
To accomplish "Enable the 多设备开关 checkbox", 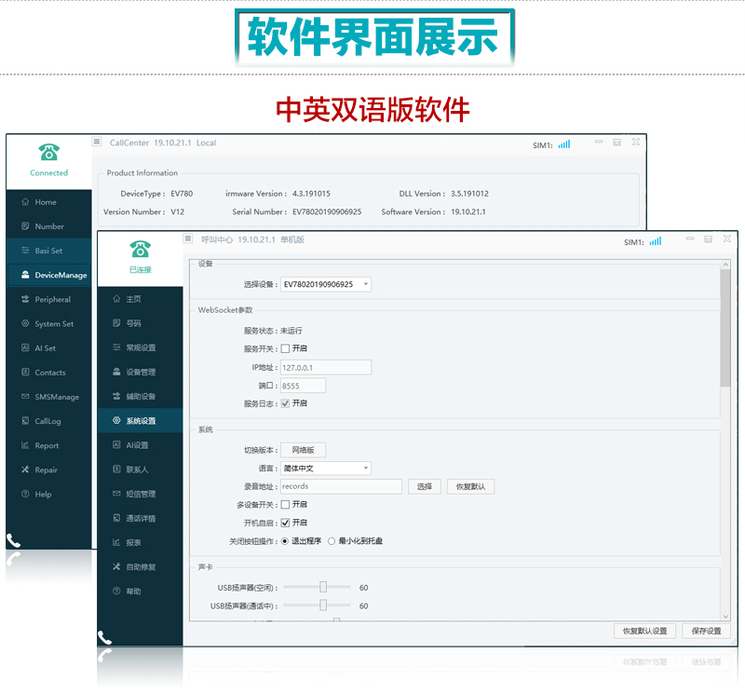I will tap(285, 504).
